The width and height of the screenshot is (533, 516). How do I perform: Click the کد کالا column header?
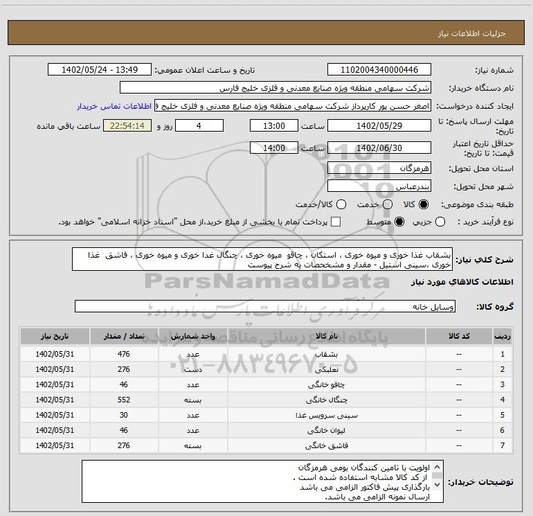(459, 336)
